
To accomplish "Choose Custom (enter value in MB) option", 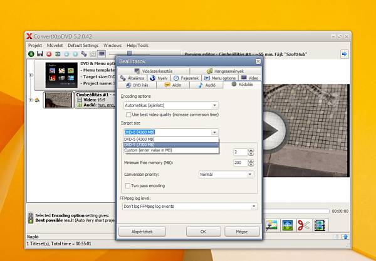I will coord(171,150).
